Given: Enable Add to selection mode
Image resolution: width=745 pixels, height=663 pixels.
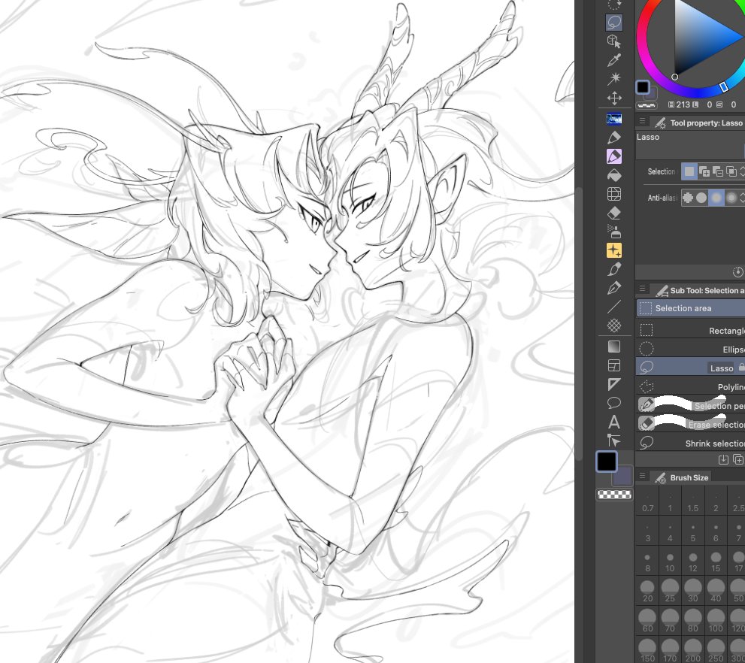Looking at the screenshot, I should point(705,171).
